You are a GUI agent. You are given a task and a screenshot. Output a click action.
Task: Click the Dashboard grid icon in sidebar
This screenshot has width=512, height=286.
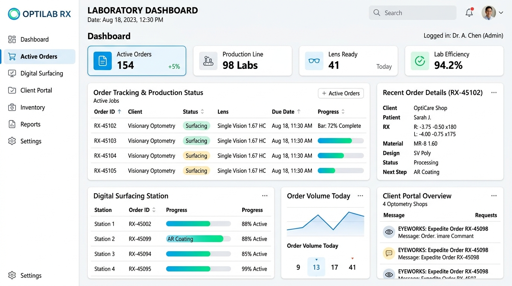click(x=12, y=39)
